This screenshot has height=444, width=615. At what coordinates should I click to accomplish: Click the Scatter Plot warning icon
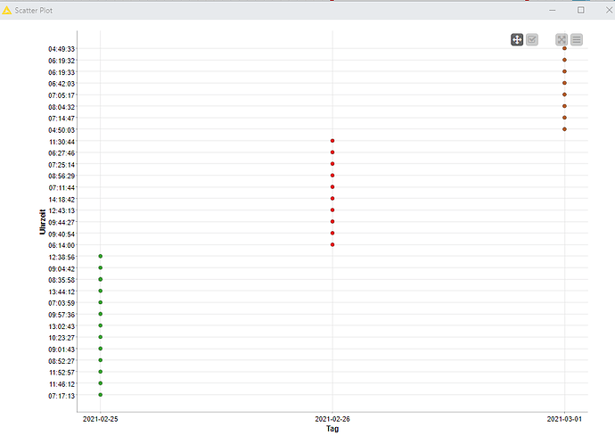[x=6, y=10]
